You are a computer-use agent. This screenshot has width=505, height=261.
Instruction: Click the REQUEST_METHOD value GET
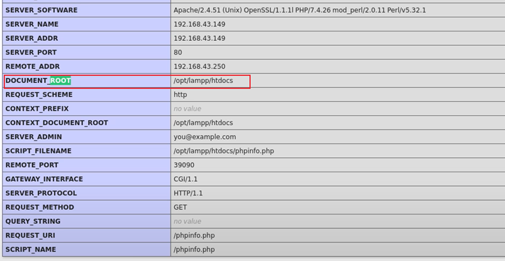point(180,207)
